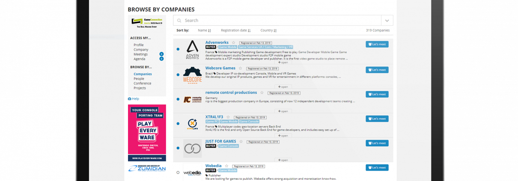Select Companies under Browse By
Image resolution: width=518 pixels, height=181 pixels.
pos(143,74)
